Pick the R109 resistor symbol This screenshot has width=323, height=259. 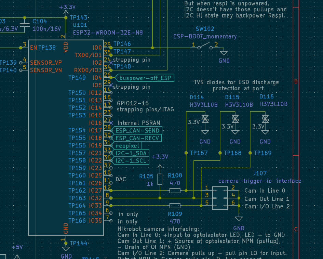click(x=175, y=206)
